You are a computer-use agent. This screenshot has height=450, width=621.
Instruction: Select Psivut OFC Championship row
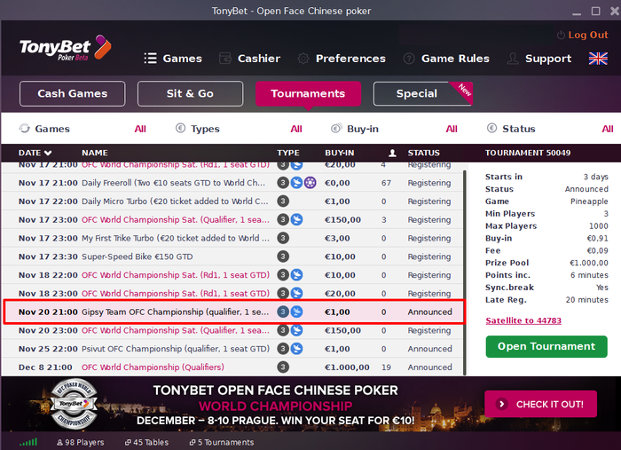coord(232,349)
